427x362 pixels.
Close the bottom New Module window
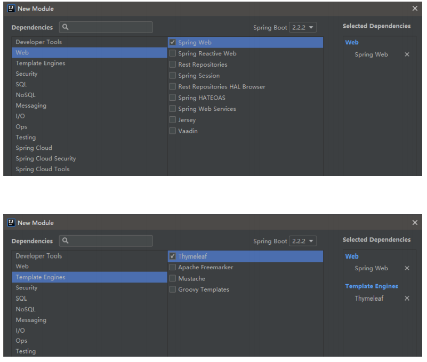[415, 222]
